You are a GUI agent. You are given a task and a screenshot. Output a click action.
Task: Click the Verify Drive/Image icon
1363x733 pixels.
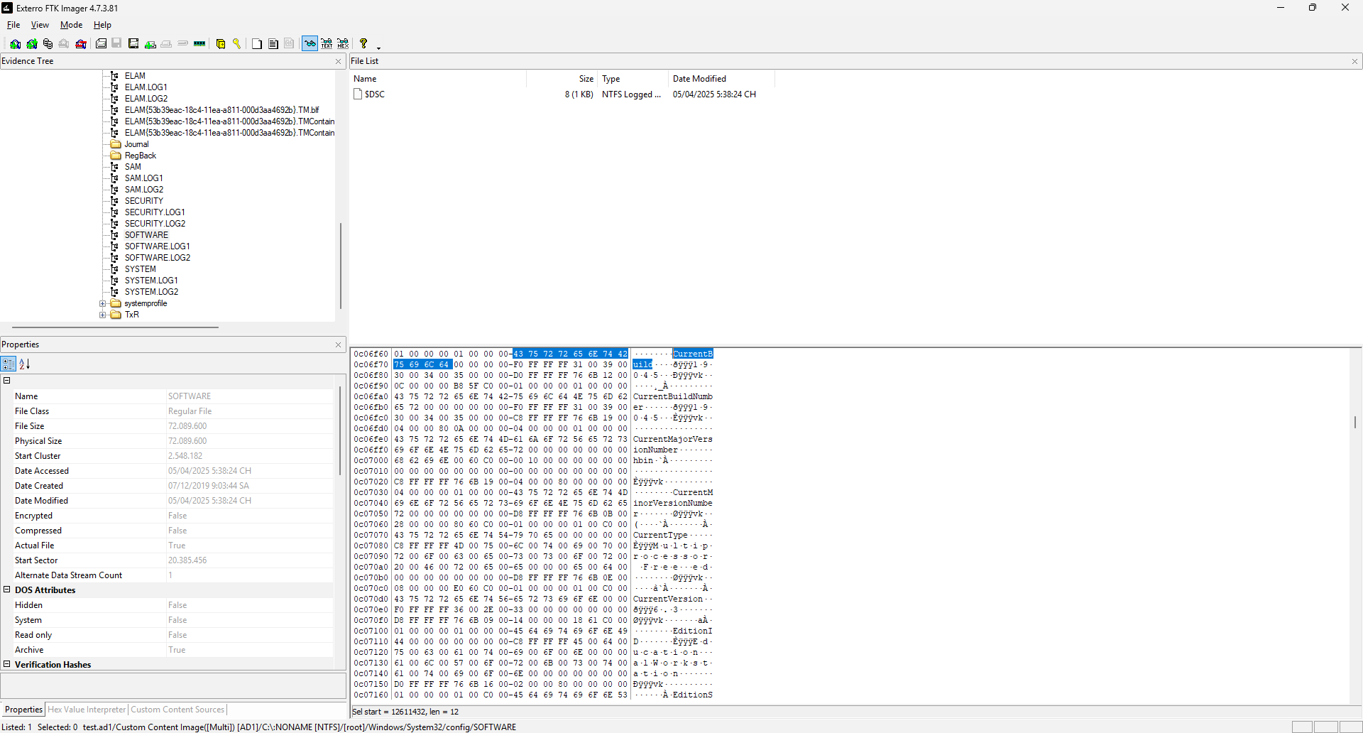coord(182,44)
